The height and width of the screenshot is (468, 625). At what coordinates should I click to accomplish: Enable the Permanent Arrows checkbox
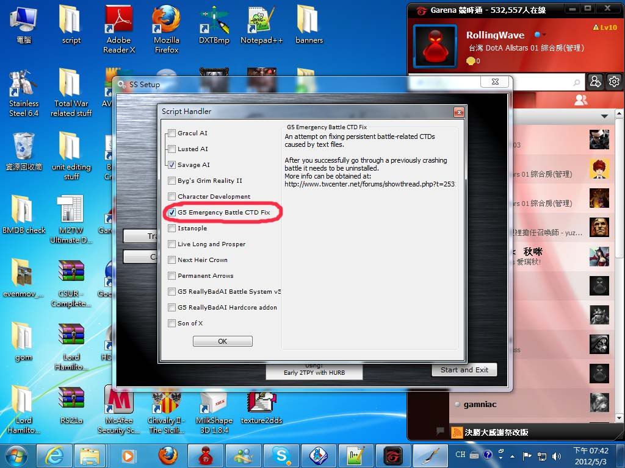coord(172,276)
